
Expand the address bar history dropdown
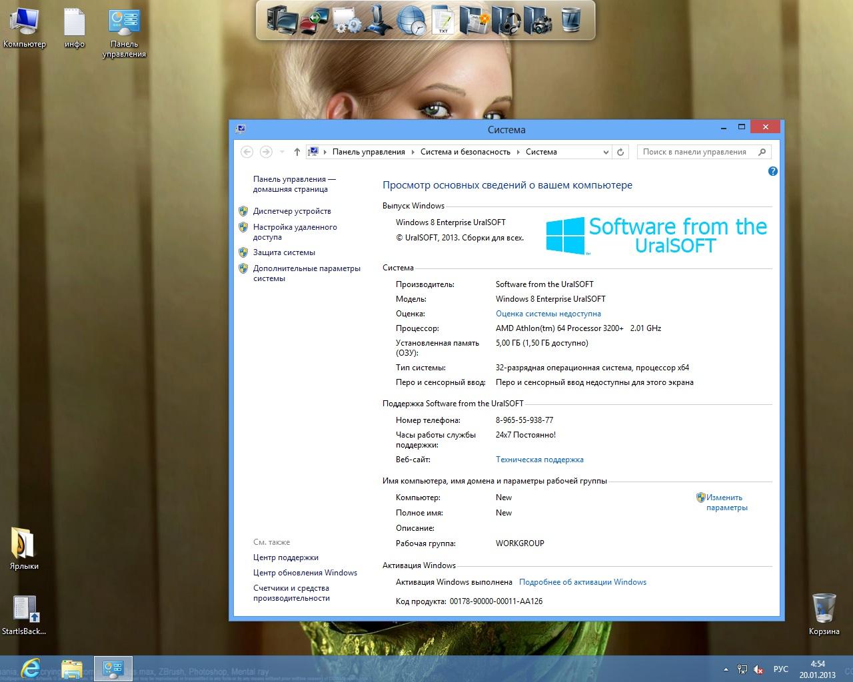606,152
